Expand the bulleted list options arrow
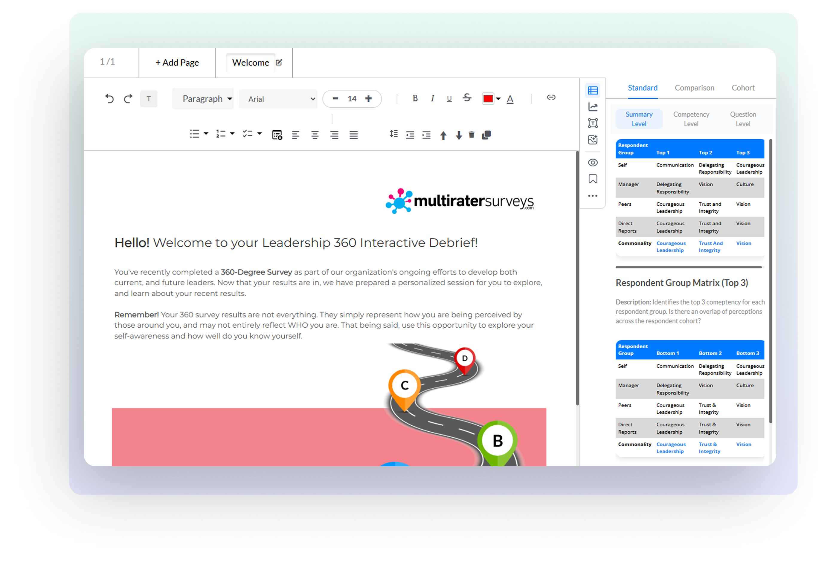This screenshot has height=562, width=836. click(206, 134)
